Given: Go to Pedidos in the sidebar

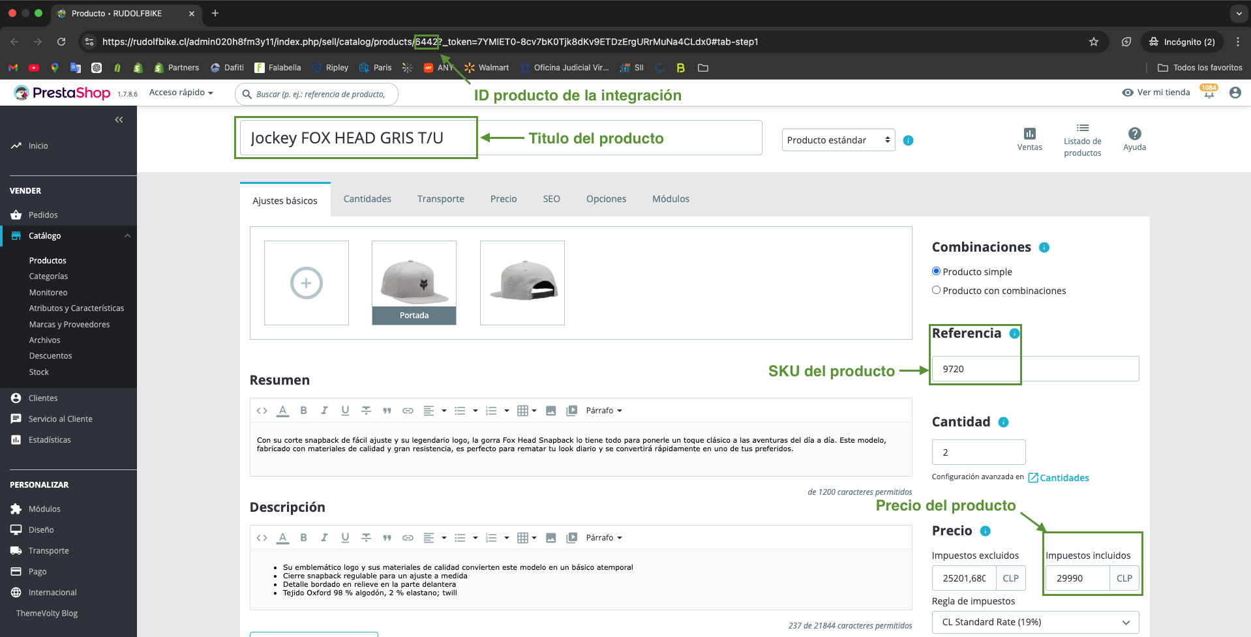Looking at the screenshot, I should (x=43, y=215).
